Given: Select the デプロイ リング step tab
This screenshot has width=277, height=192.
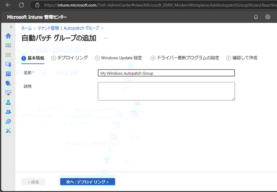Looking at the screenshot, I should (x=69, y=58).
